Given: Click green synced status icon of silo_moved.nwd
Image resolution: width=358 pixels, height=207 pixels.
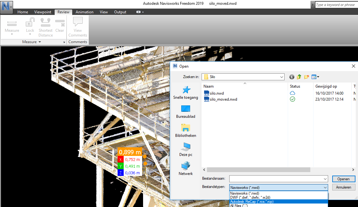Looking at the screenshot, I should 293,99.
